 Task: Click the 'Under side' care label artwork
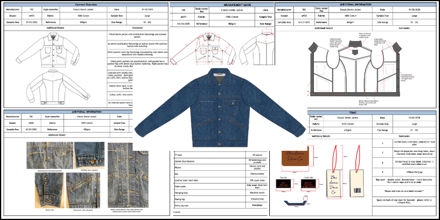tap(308, 184)
